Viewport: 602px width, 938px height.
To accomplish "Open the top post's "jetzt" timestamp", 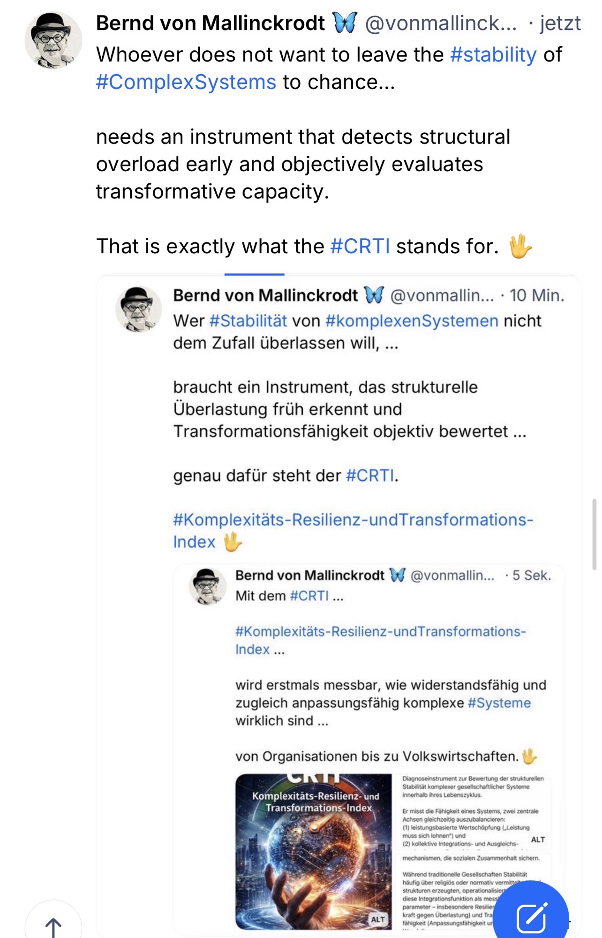I will pos(560,23).
